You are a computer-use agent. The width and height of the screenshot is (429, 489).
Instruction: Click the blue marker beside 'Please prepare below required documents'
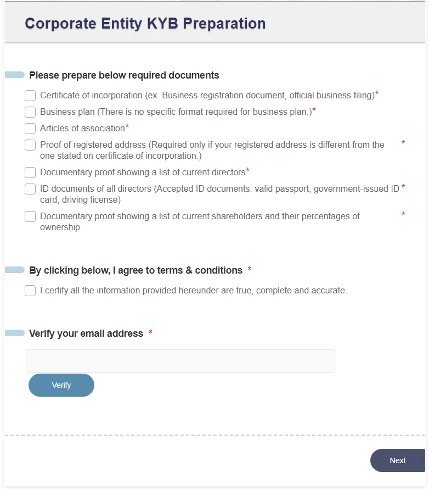tap(15, 75)
